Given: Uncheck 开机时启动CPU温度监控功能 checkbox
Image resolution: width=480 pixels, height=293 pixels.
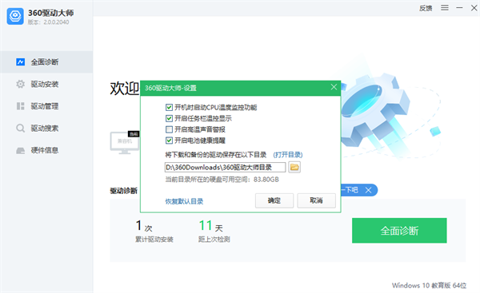Looking at the screenshot, I should pos(169,107).
